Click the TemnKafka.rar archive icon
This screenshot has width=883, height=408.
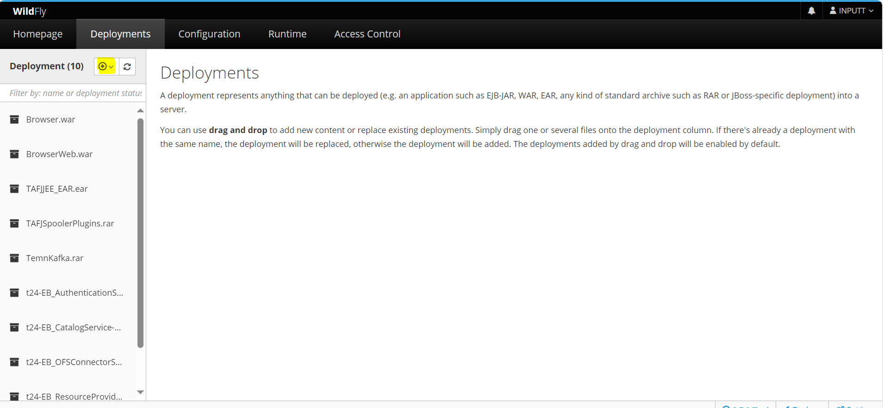pos(15,258)
